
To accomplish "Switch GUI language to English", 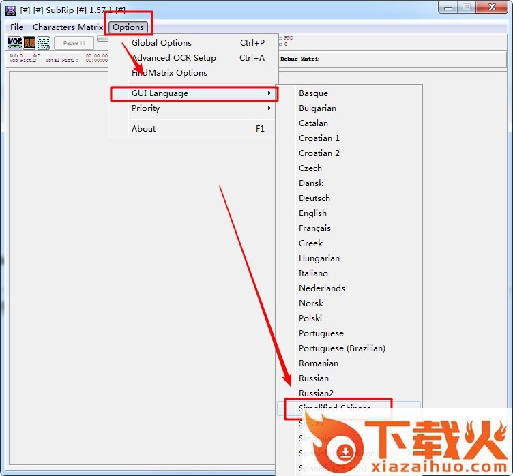I will click(312, 213).
